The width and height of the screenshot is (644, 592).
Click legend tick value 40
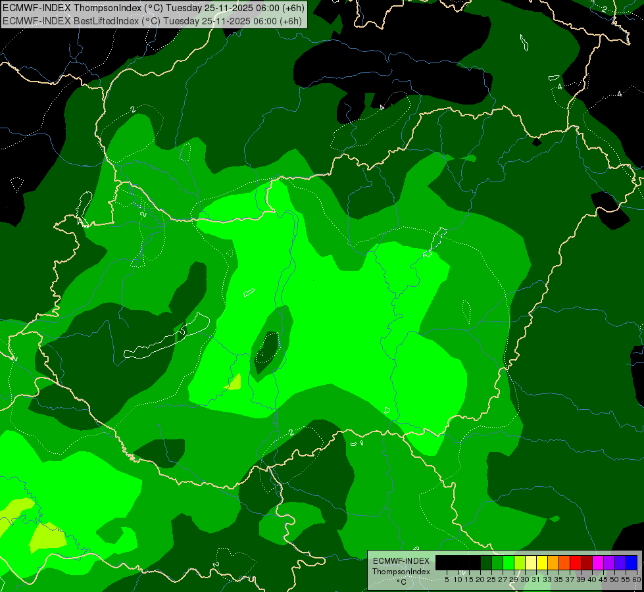coord(592,580)
